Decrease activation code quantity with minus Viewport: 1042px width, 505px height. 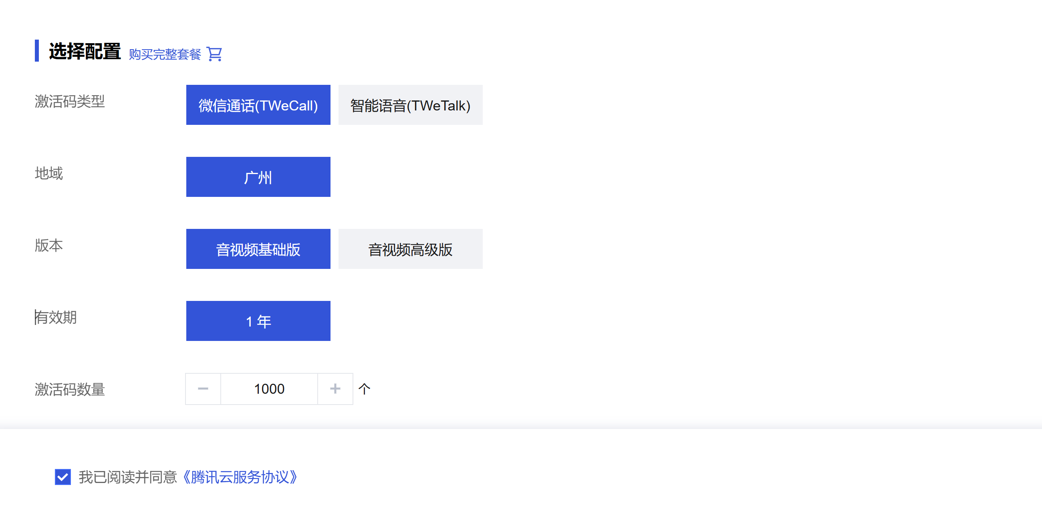click(203, 389)
